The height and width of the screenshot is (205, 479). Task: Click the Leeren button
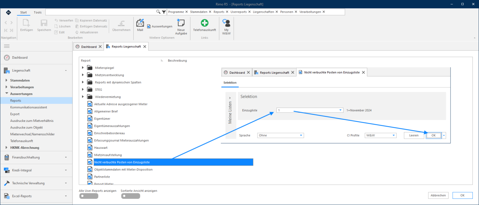[x=414, y=135]
